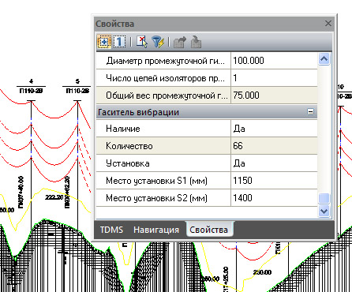Click the Место установки S2 value 1400
The image size is (352, 292).
click(274, 198)
